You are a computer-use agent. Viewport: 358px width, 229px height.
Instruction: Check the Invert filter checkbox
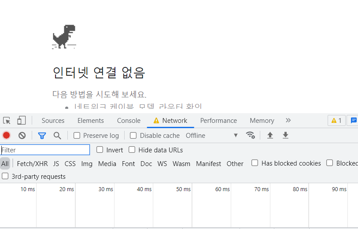(x=100, y=150)
